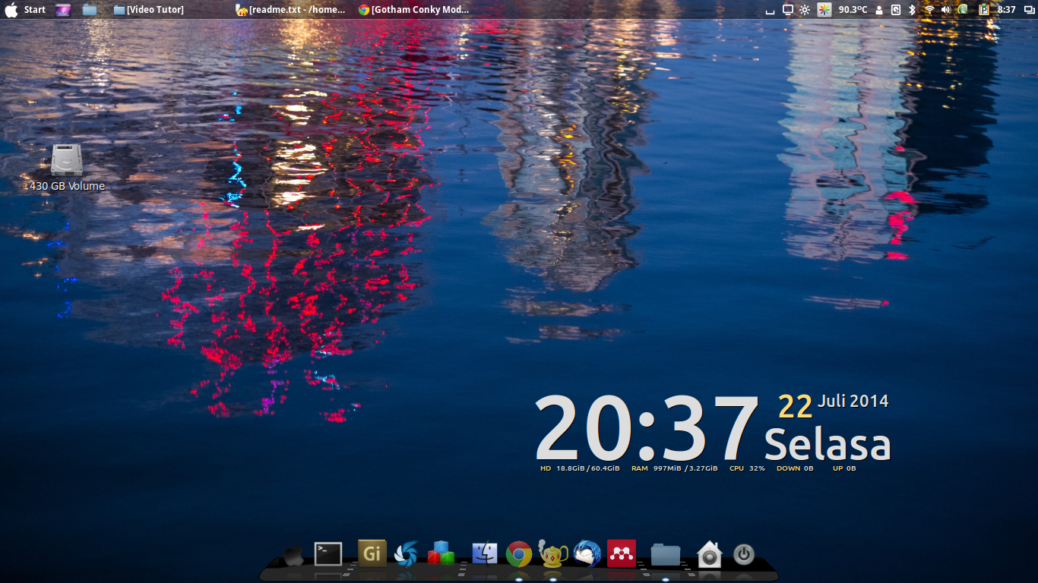Viewport: 1038px width, 583px height.
Task: Open the Finder face icon in dock
Action: point(485,553)
